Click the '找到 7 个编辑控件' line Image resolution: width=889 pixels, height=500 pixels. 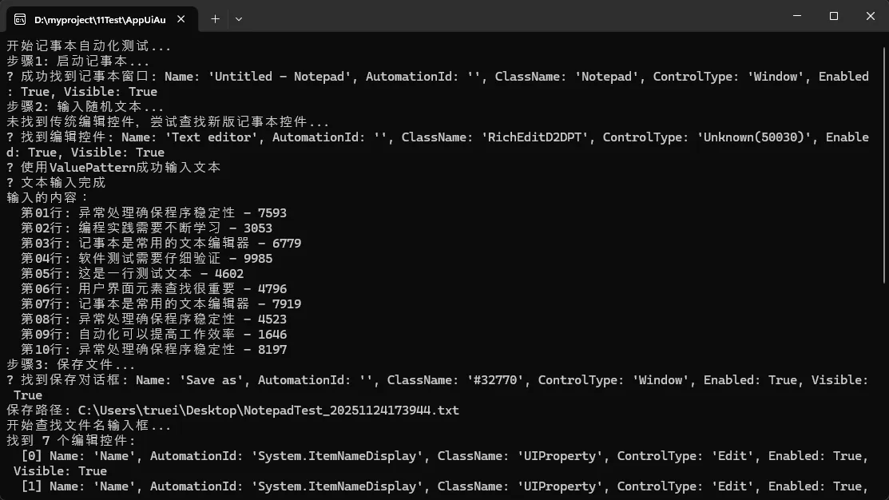tap(71, 441)
